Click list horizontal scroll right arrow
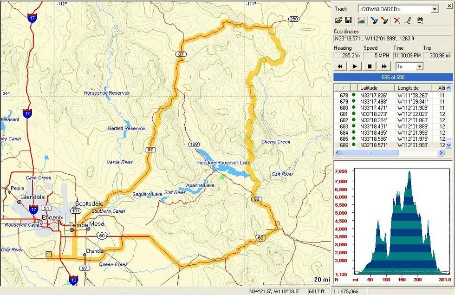 coord(441,152)
